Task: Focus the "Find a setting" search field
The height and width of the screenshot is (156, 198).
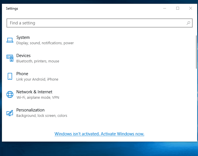Action: [96, 23]
